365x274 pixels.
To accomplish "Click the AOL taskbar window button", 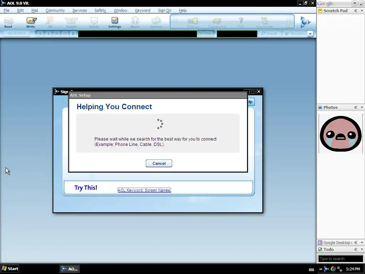I will click(x=70, y=269).
